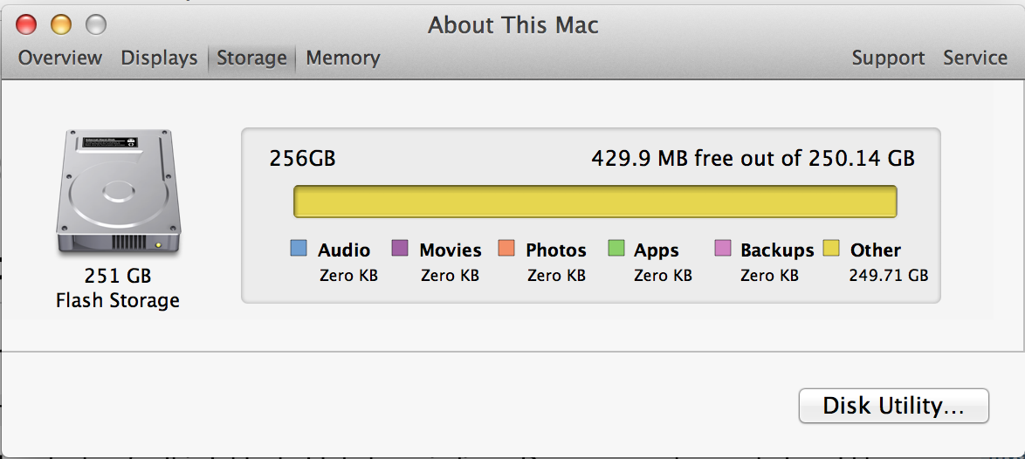The width and height of the screenshot is (1025, 459).
Task: Open the Service link
Action: [975, 58]
